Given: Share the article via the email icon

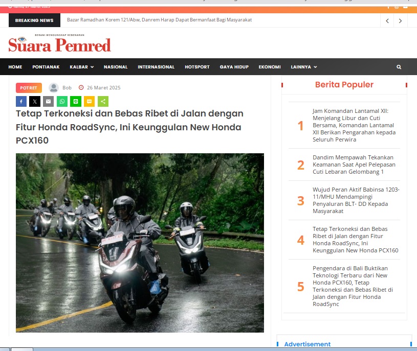Looking at the screenshot, I should click(x=49, y=102).
